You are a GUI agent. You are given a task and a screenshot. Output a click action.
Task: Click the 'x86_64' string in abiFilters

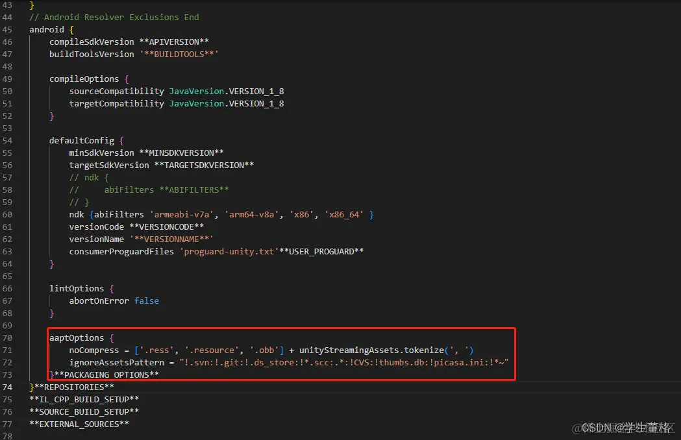coord(345,215)
